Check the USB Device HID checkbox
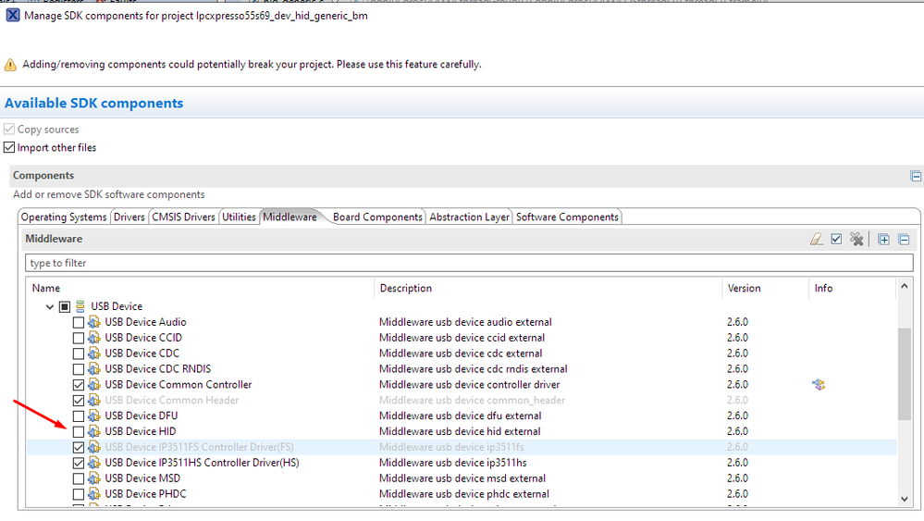This screenshot has height=521, width=924. pyautogui.click(x=79, y=432)
